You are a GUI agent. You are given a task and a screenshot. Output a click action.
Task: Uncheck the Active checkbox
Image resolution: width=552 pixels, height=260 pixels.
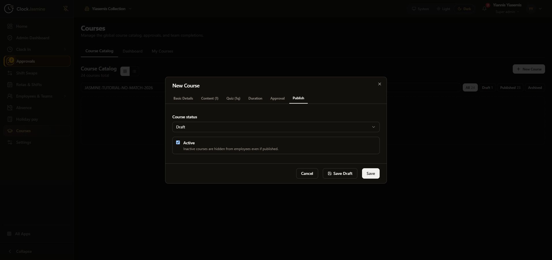178,143
